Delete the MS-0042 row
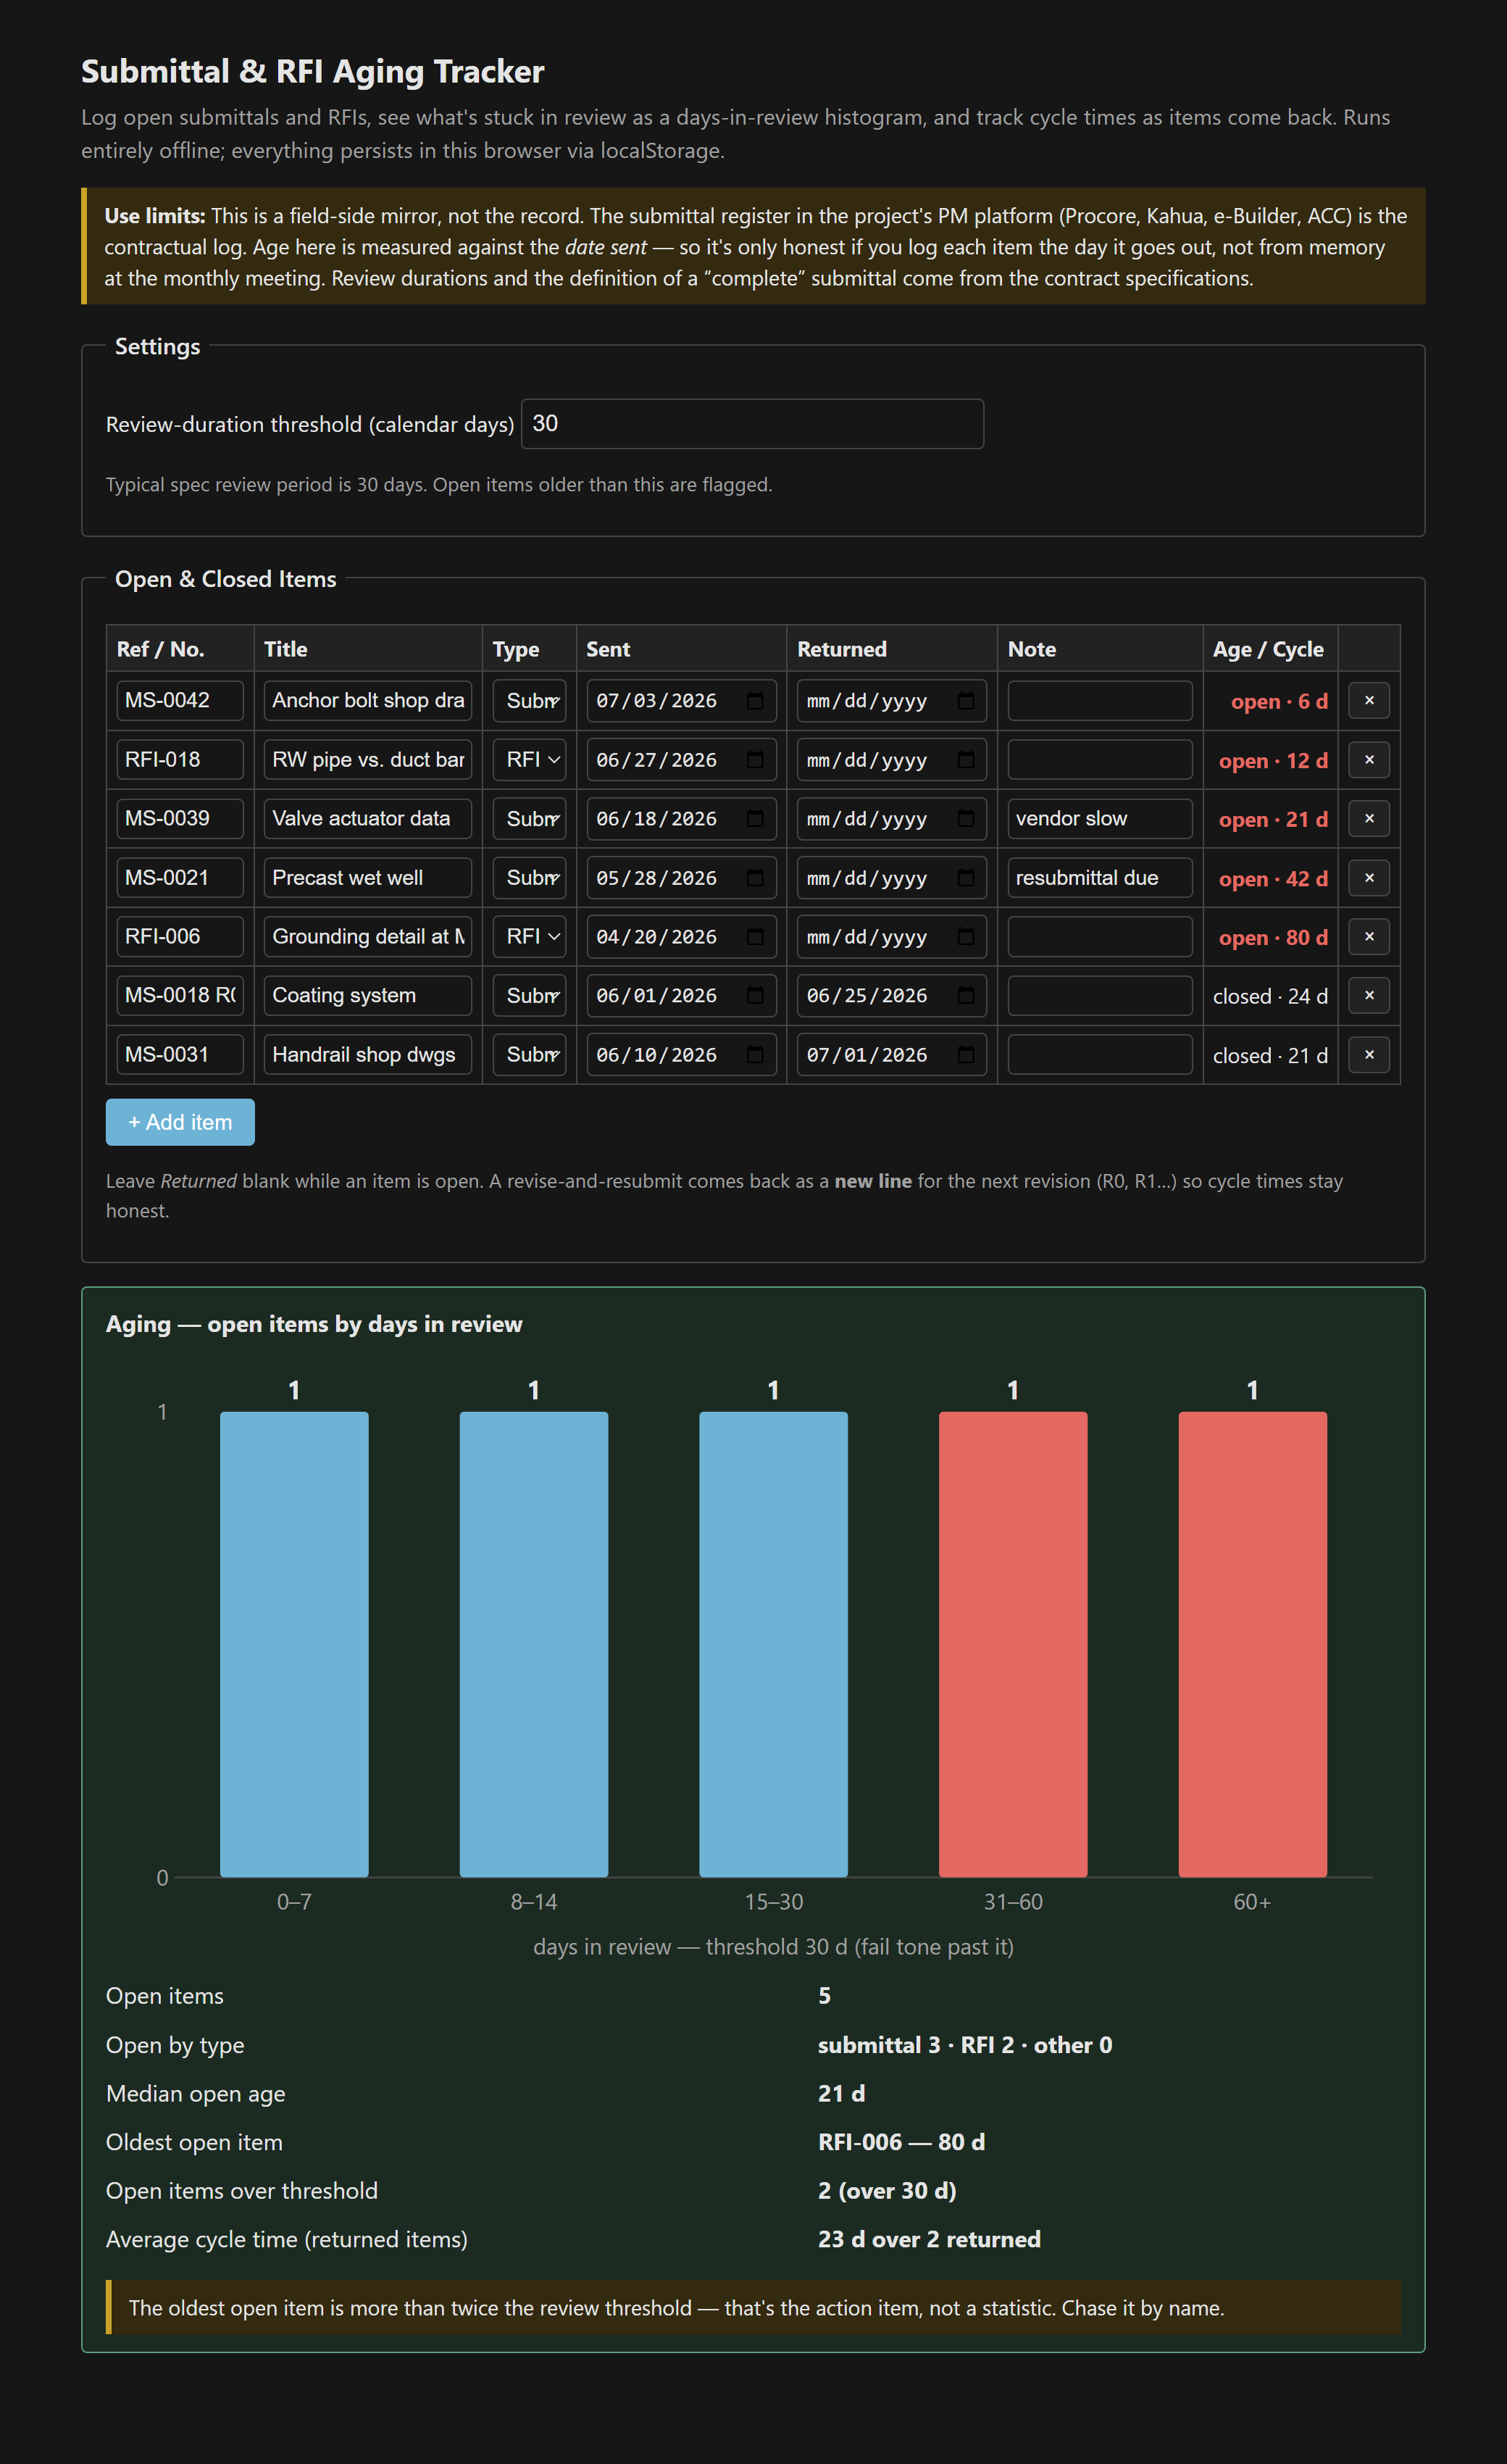This screenshot has height=2464, width=1507. point(1368,700)
